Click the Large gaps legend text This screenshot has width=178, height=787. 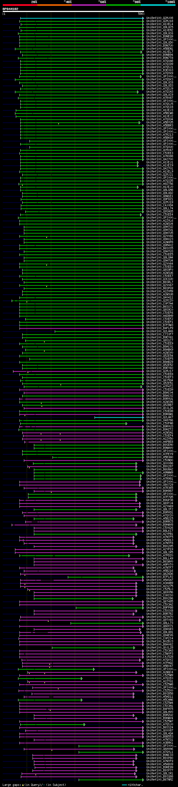[34, 785]
